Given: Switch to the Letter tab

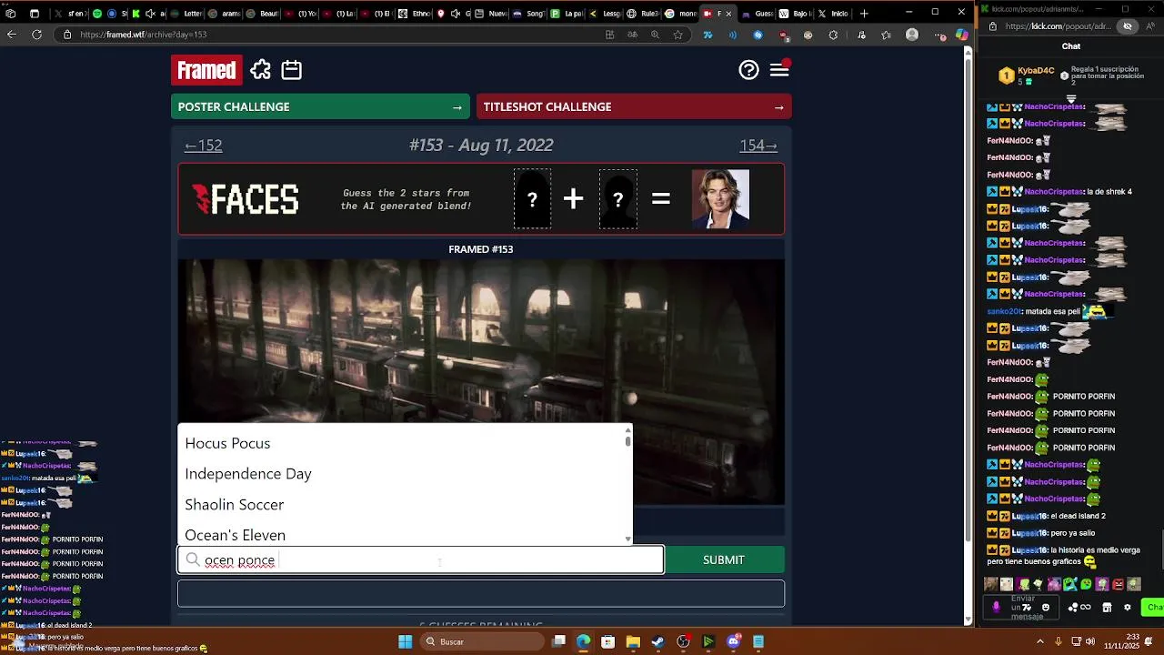Looking at the screenshot, I should [187, 14].
